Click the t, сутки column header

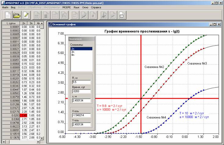(x=11, y=23)
